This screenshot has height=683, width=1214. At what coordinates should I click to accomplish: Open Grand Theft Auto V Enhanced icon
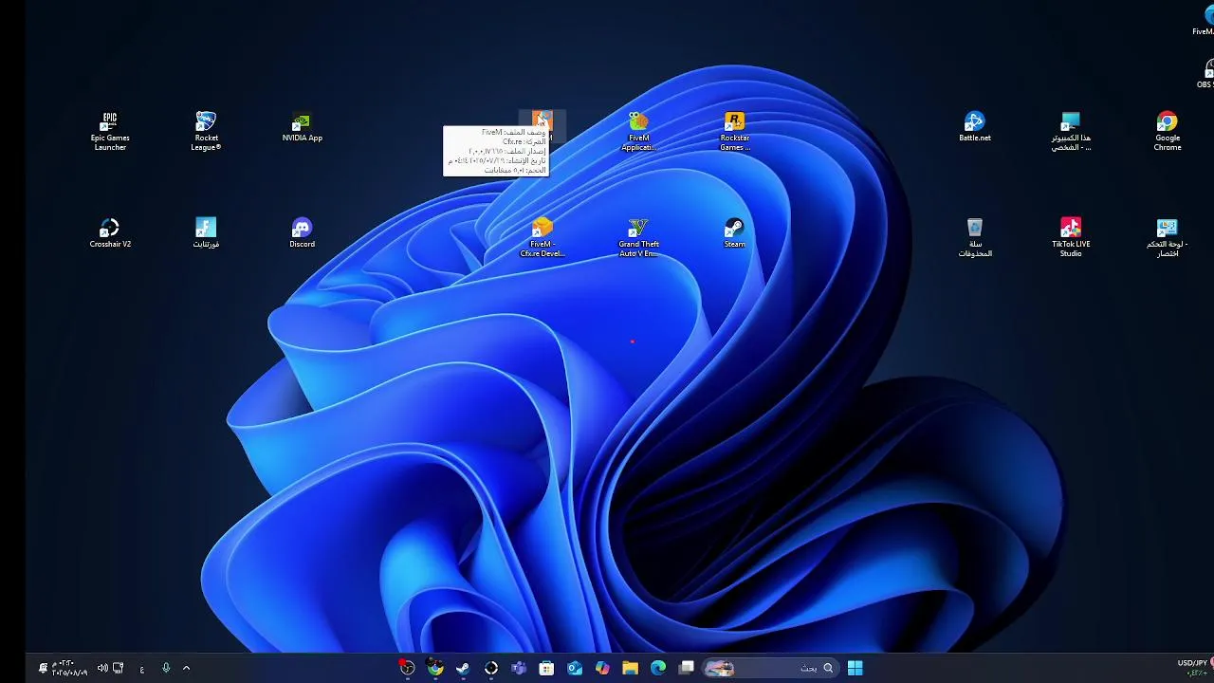point(638,237)
